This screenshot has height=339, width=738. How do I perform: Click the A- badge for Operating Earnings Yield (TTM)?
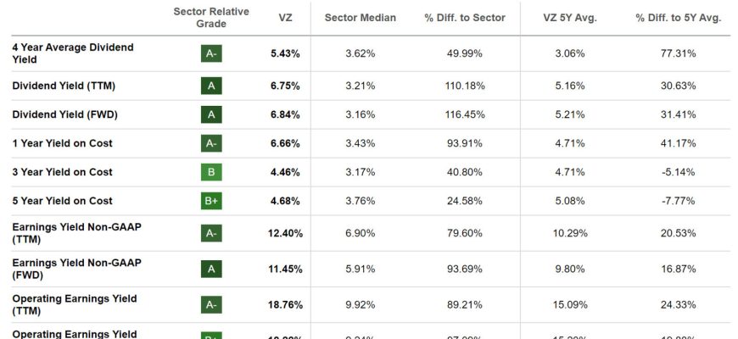[x=211, y=305]
